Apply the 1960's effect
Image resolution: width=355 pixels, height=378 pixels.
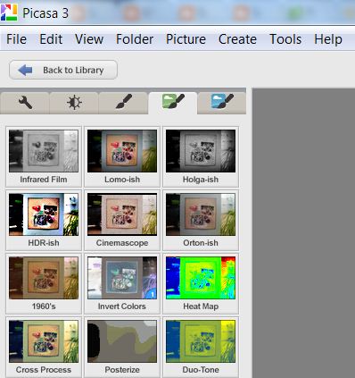44,283
